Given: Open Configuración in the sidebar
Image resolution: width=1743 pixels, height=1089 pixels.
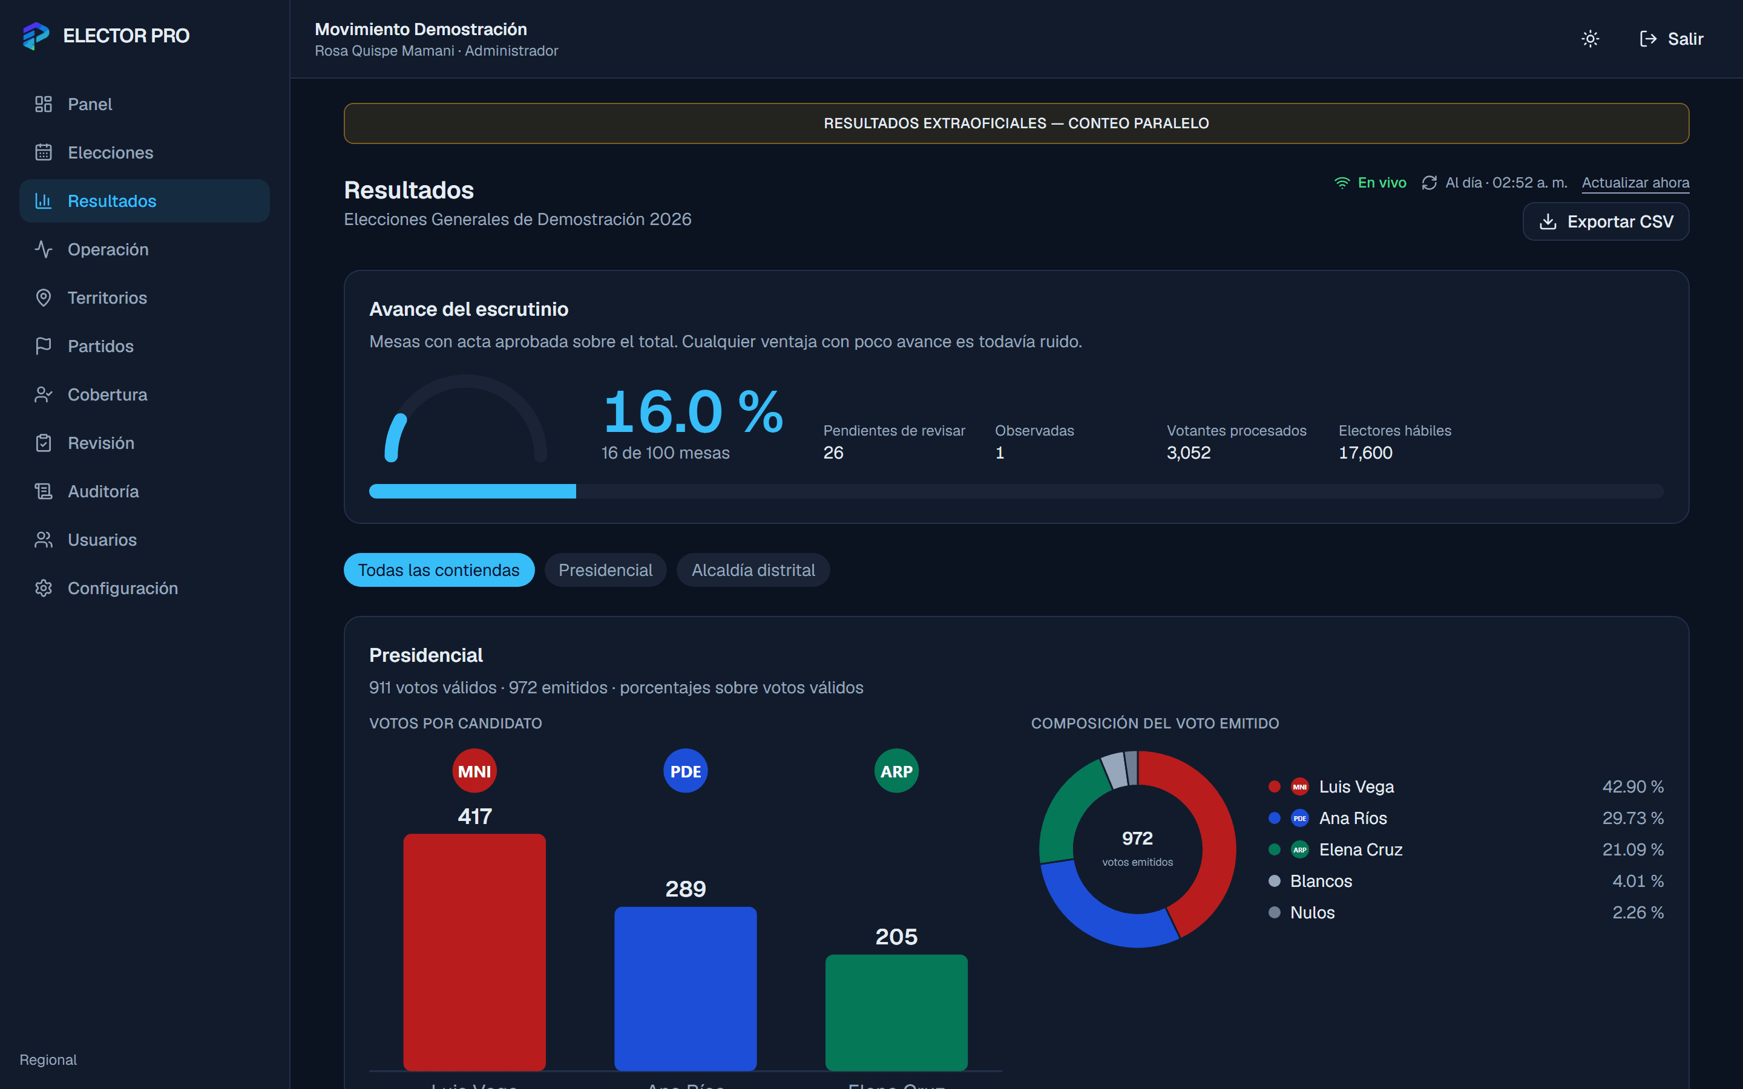Looking at the screenshot, I should pos(144,587).
